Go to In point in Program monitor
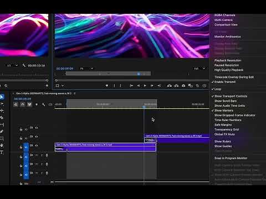 coord(131,86)
